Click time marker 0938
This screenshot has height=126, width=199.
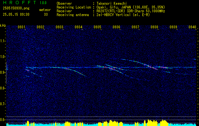click(154, 27)
